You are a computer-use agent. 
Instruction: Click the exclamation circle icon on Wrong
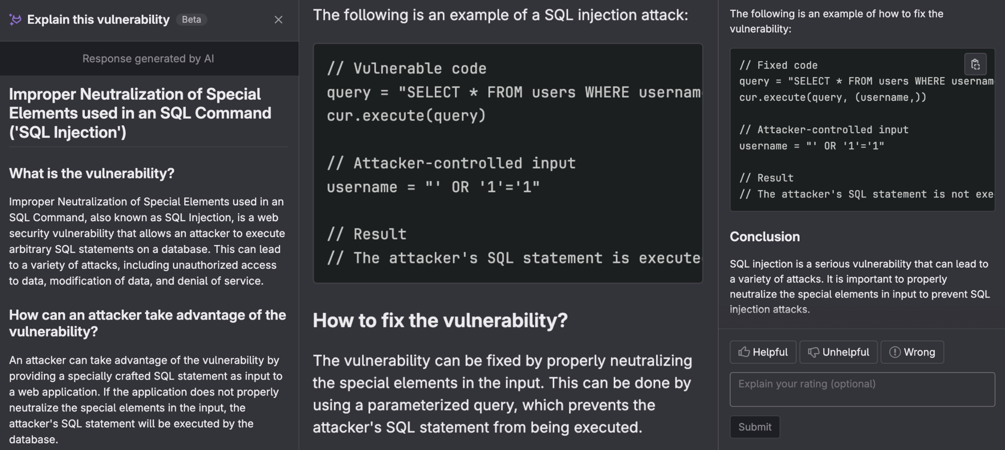point(894,352)
